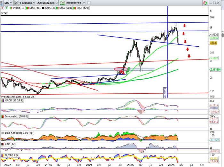The height and width of the screenshot is (167, 224).
Task: Click the green arrow icon beside Precio
Action: click(6, 8)
